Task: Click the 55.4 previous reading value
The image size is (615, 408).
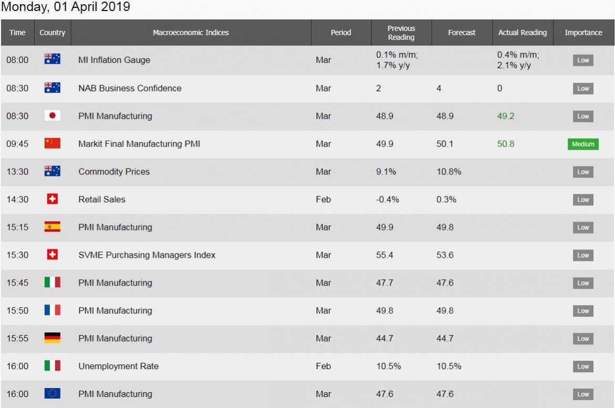Action: click(x=384, y=255)
